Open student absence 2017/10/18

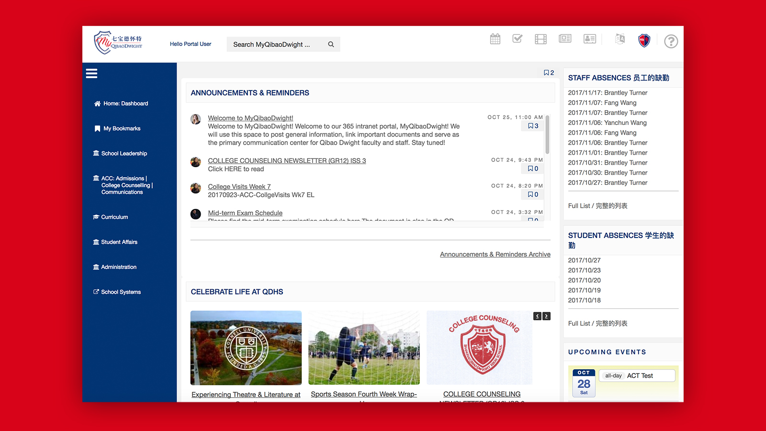(584, 300)
